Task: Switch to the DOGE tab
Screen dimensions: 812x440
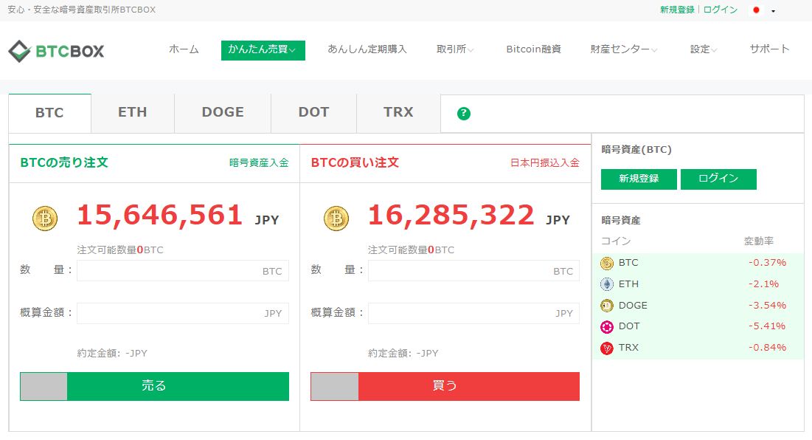Action: [x=223, y=113]
